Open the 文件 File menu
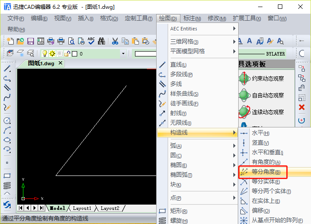311x224 pixels. point(16,19)
